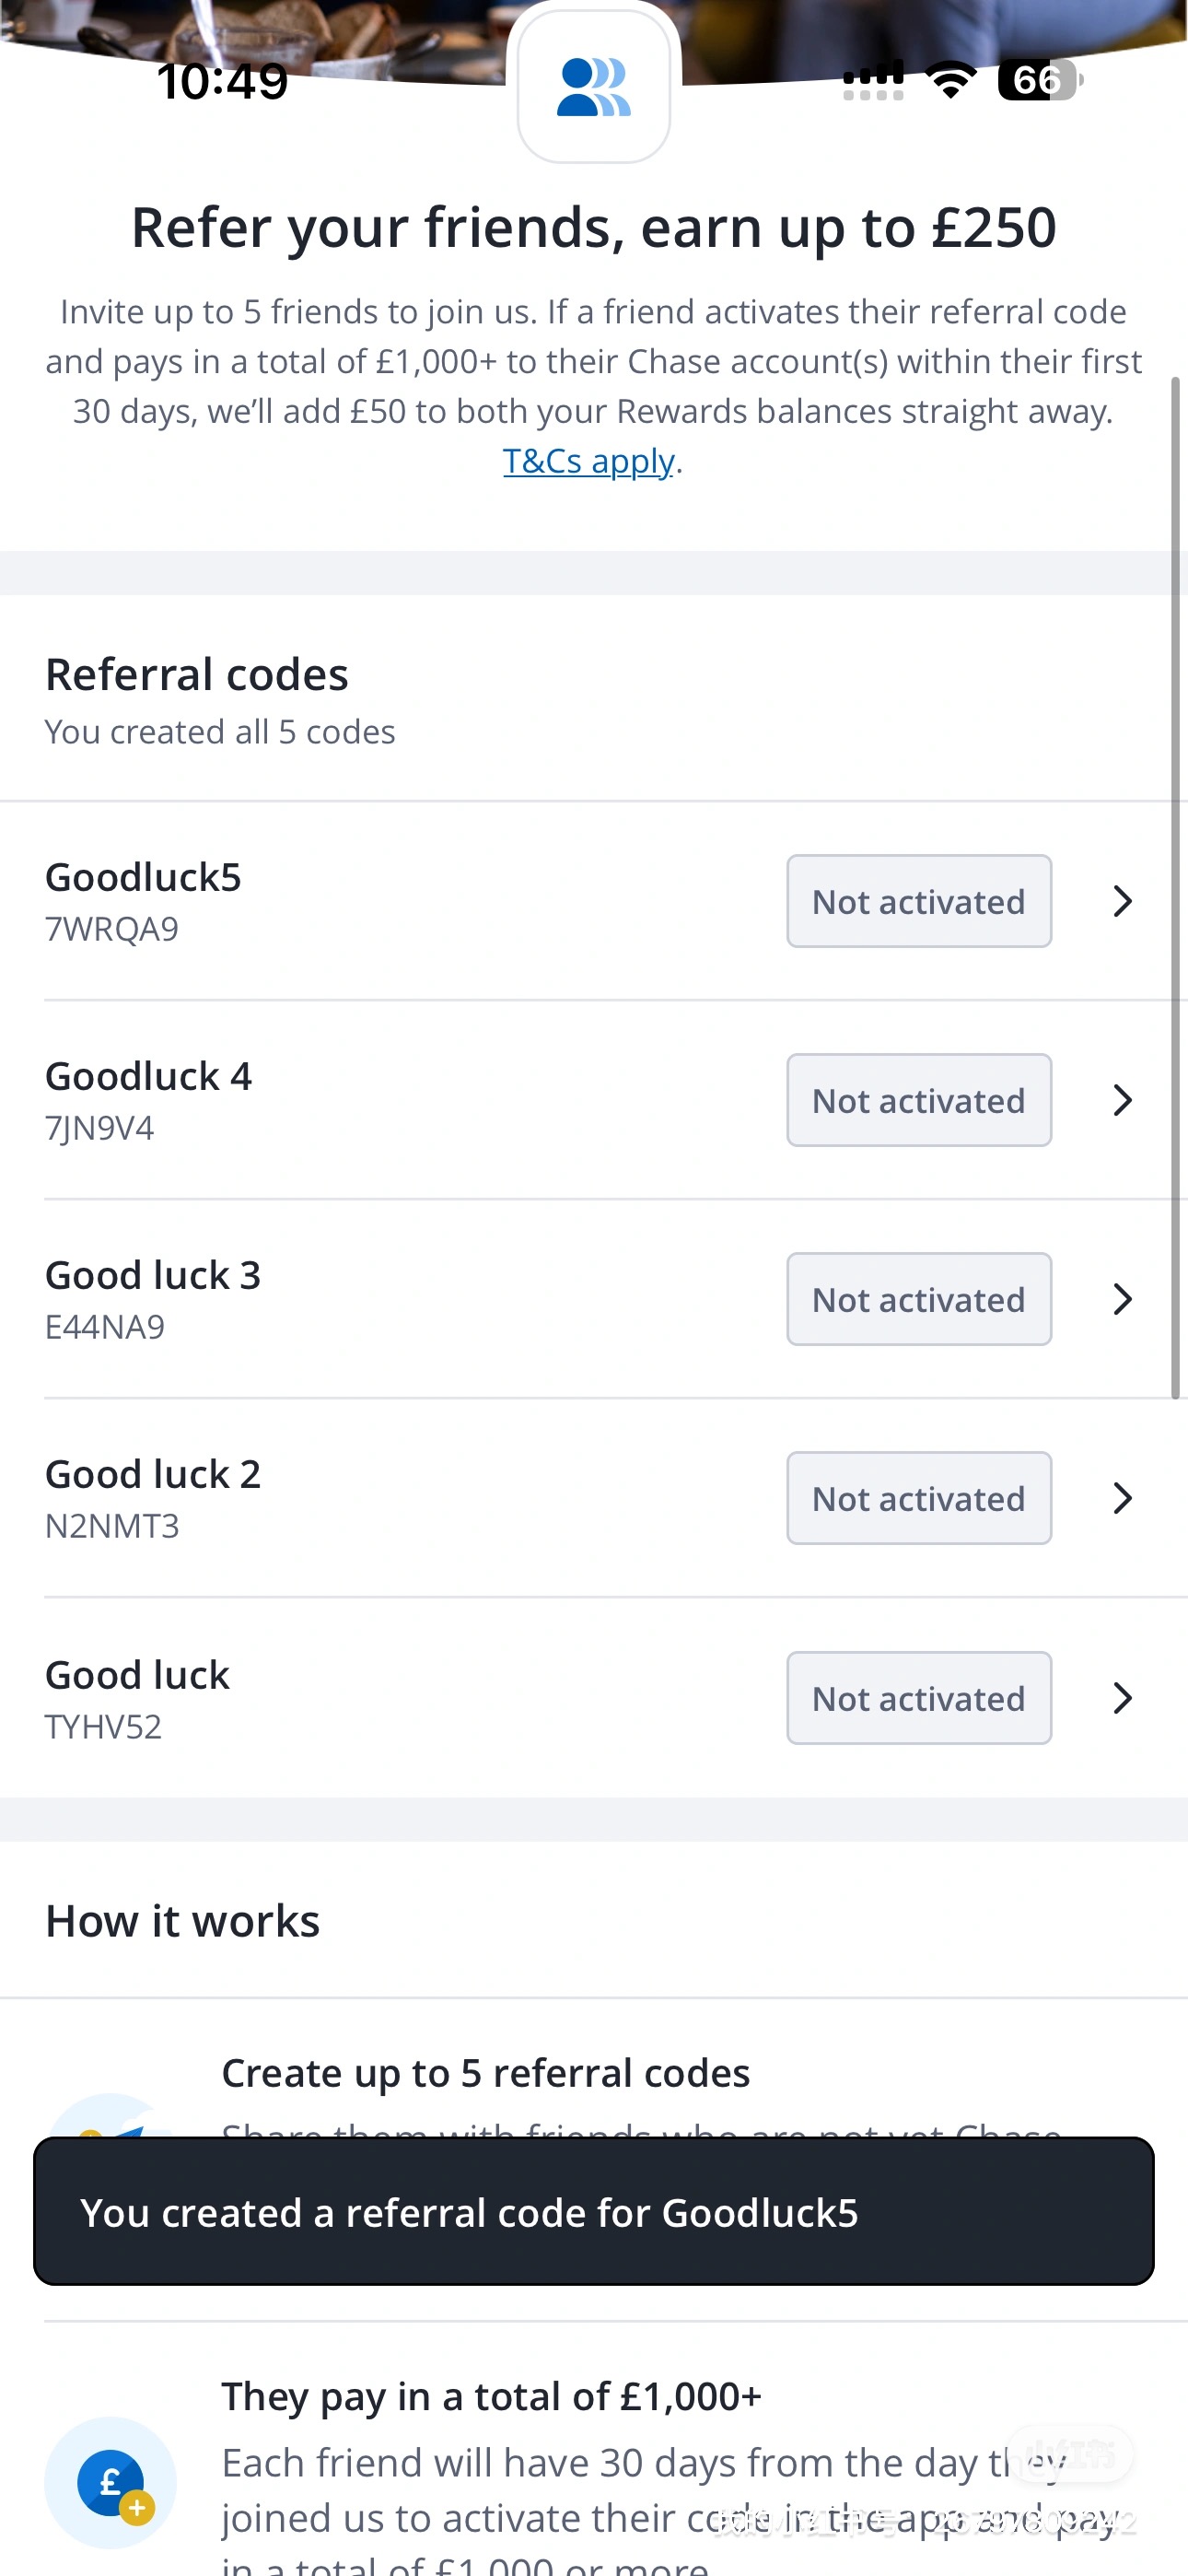Dismiss the referral code created toast
This screenshot has height=2576, width=1188.
(x=593, y=2212)
